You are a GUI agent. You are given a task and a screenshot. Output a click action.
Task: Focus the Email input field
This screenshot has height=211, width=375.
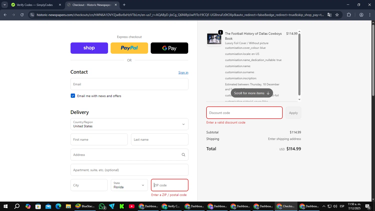point(129,84)
